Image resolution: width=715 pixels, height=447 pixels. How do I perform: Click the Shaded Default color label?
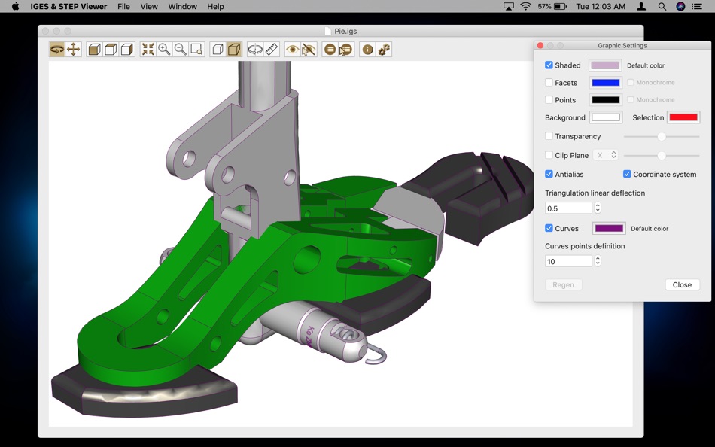(x=646, y=65)
